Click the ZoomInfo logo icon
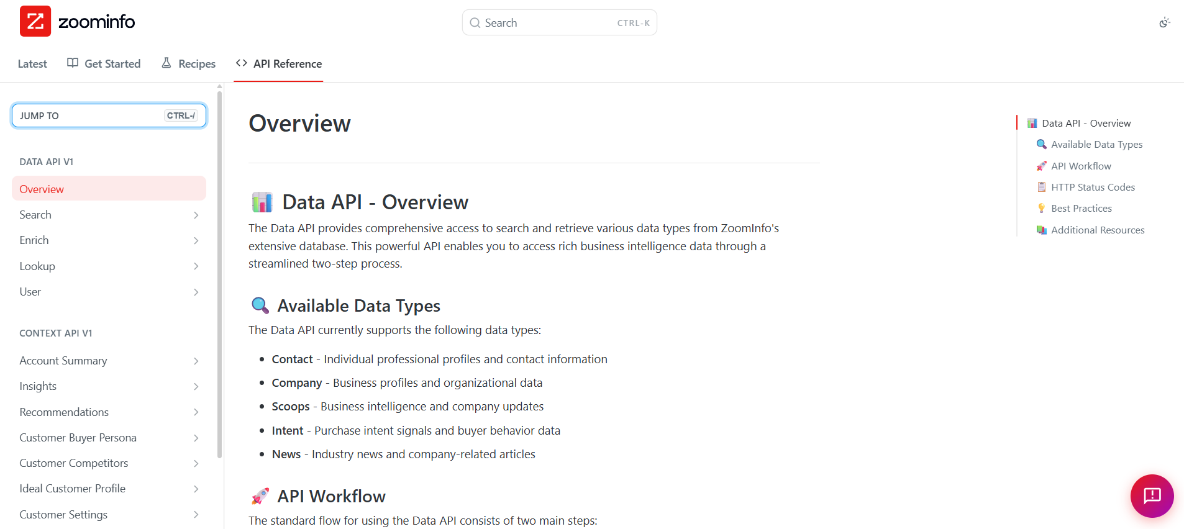Image resolution: width=1184 pixels, height=529 pixels. pos(35,22)
